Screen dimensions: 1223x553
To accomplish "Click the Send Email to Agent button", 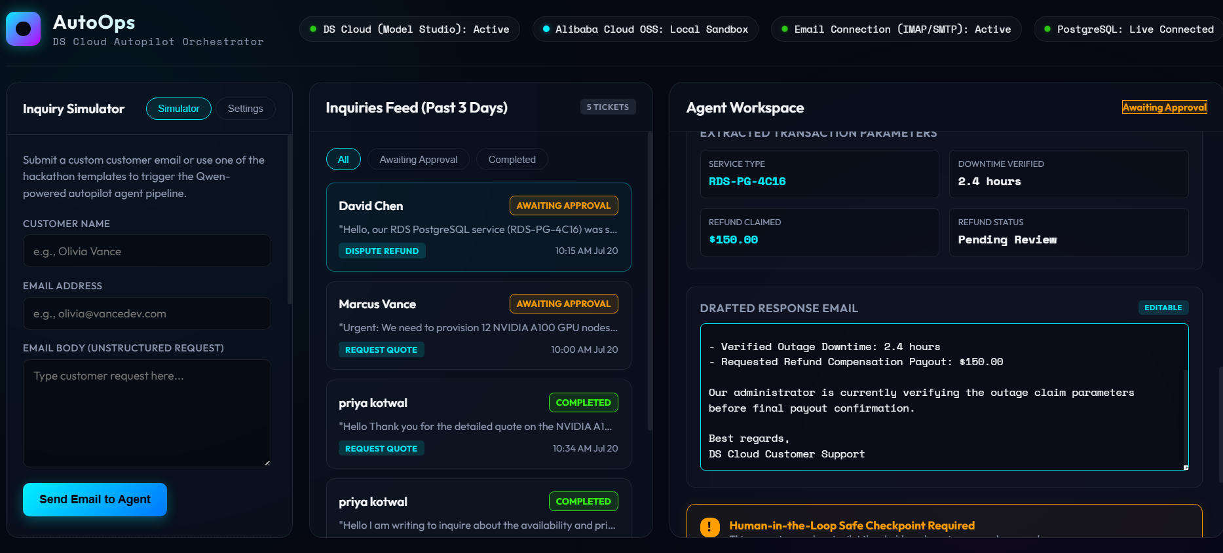I will (x=95, y=499).
